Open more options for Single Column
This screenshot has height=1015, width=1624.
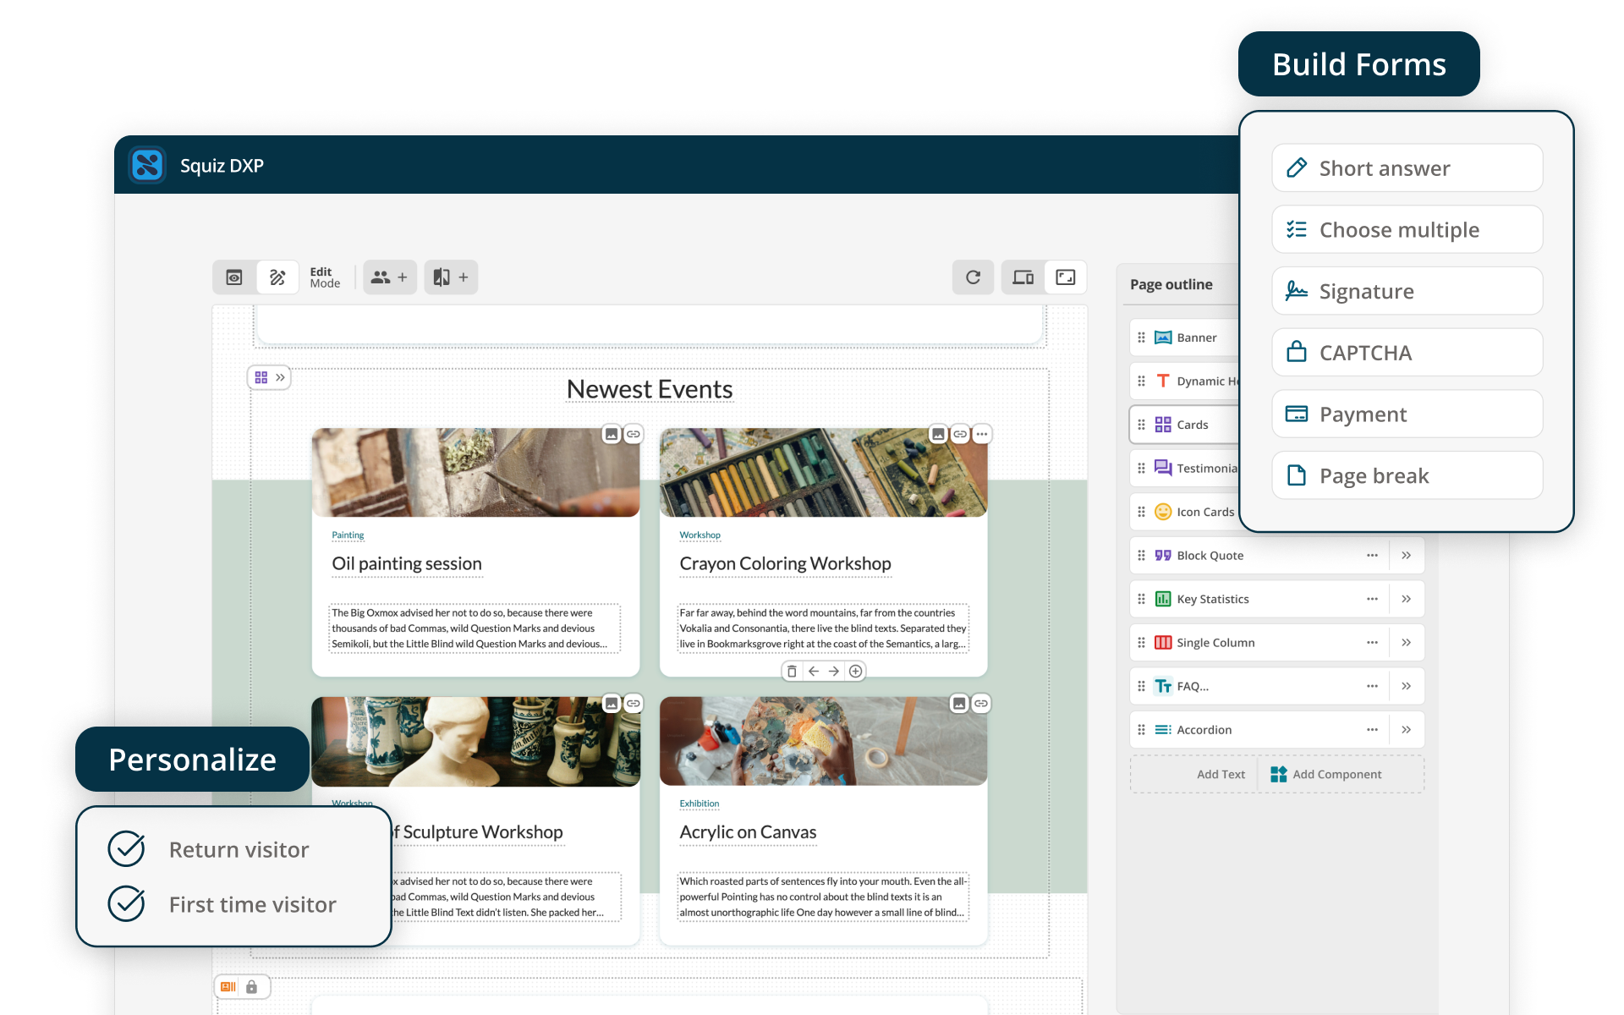(1372, 643)
